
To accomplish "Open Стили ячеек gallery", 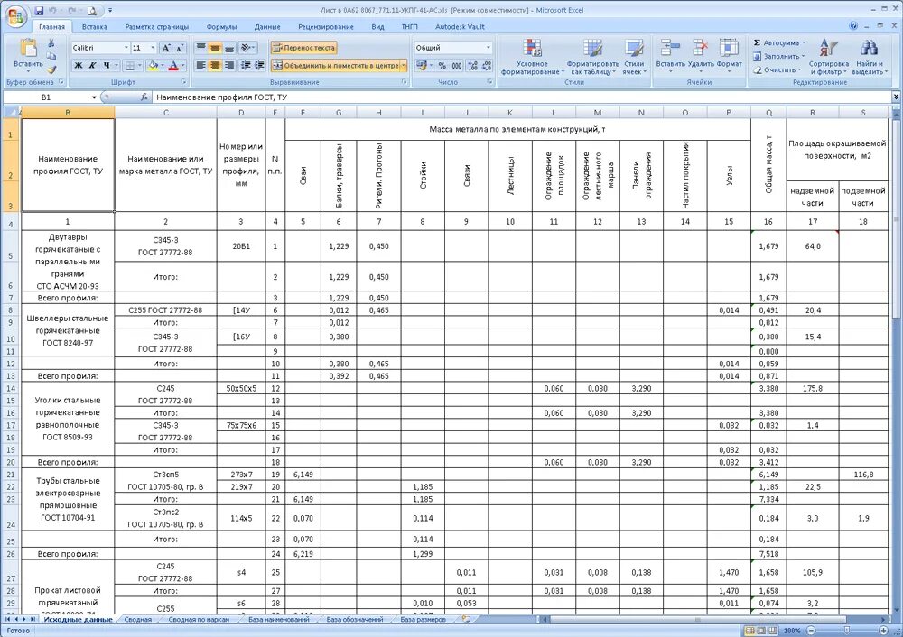I will 634,57.
